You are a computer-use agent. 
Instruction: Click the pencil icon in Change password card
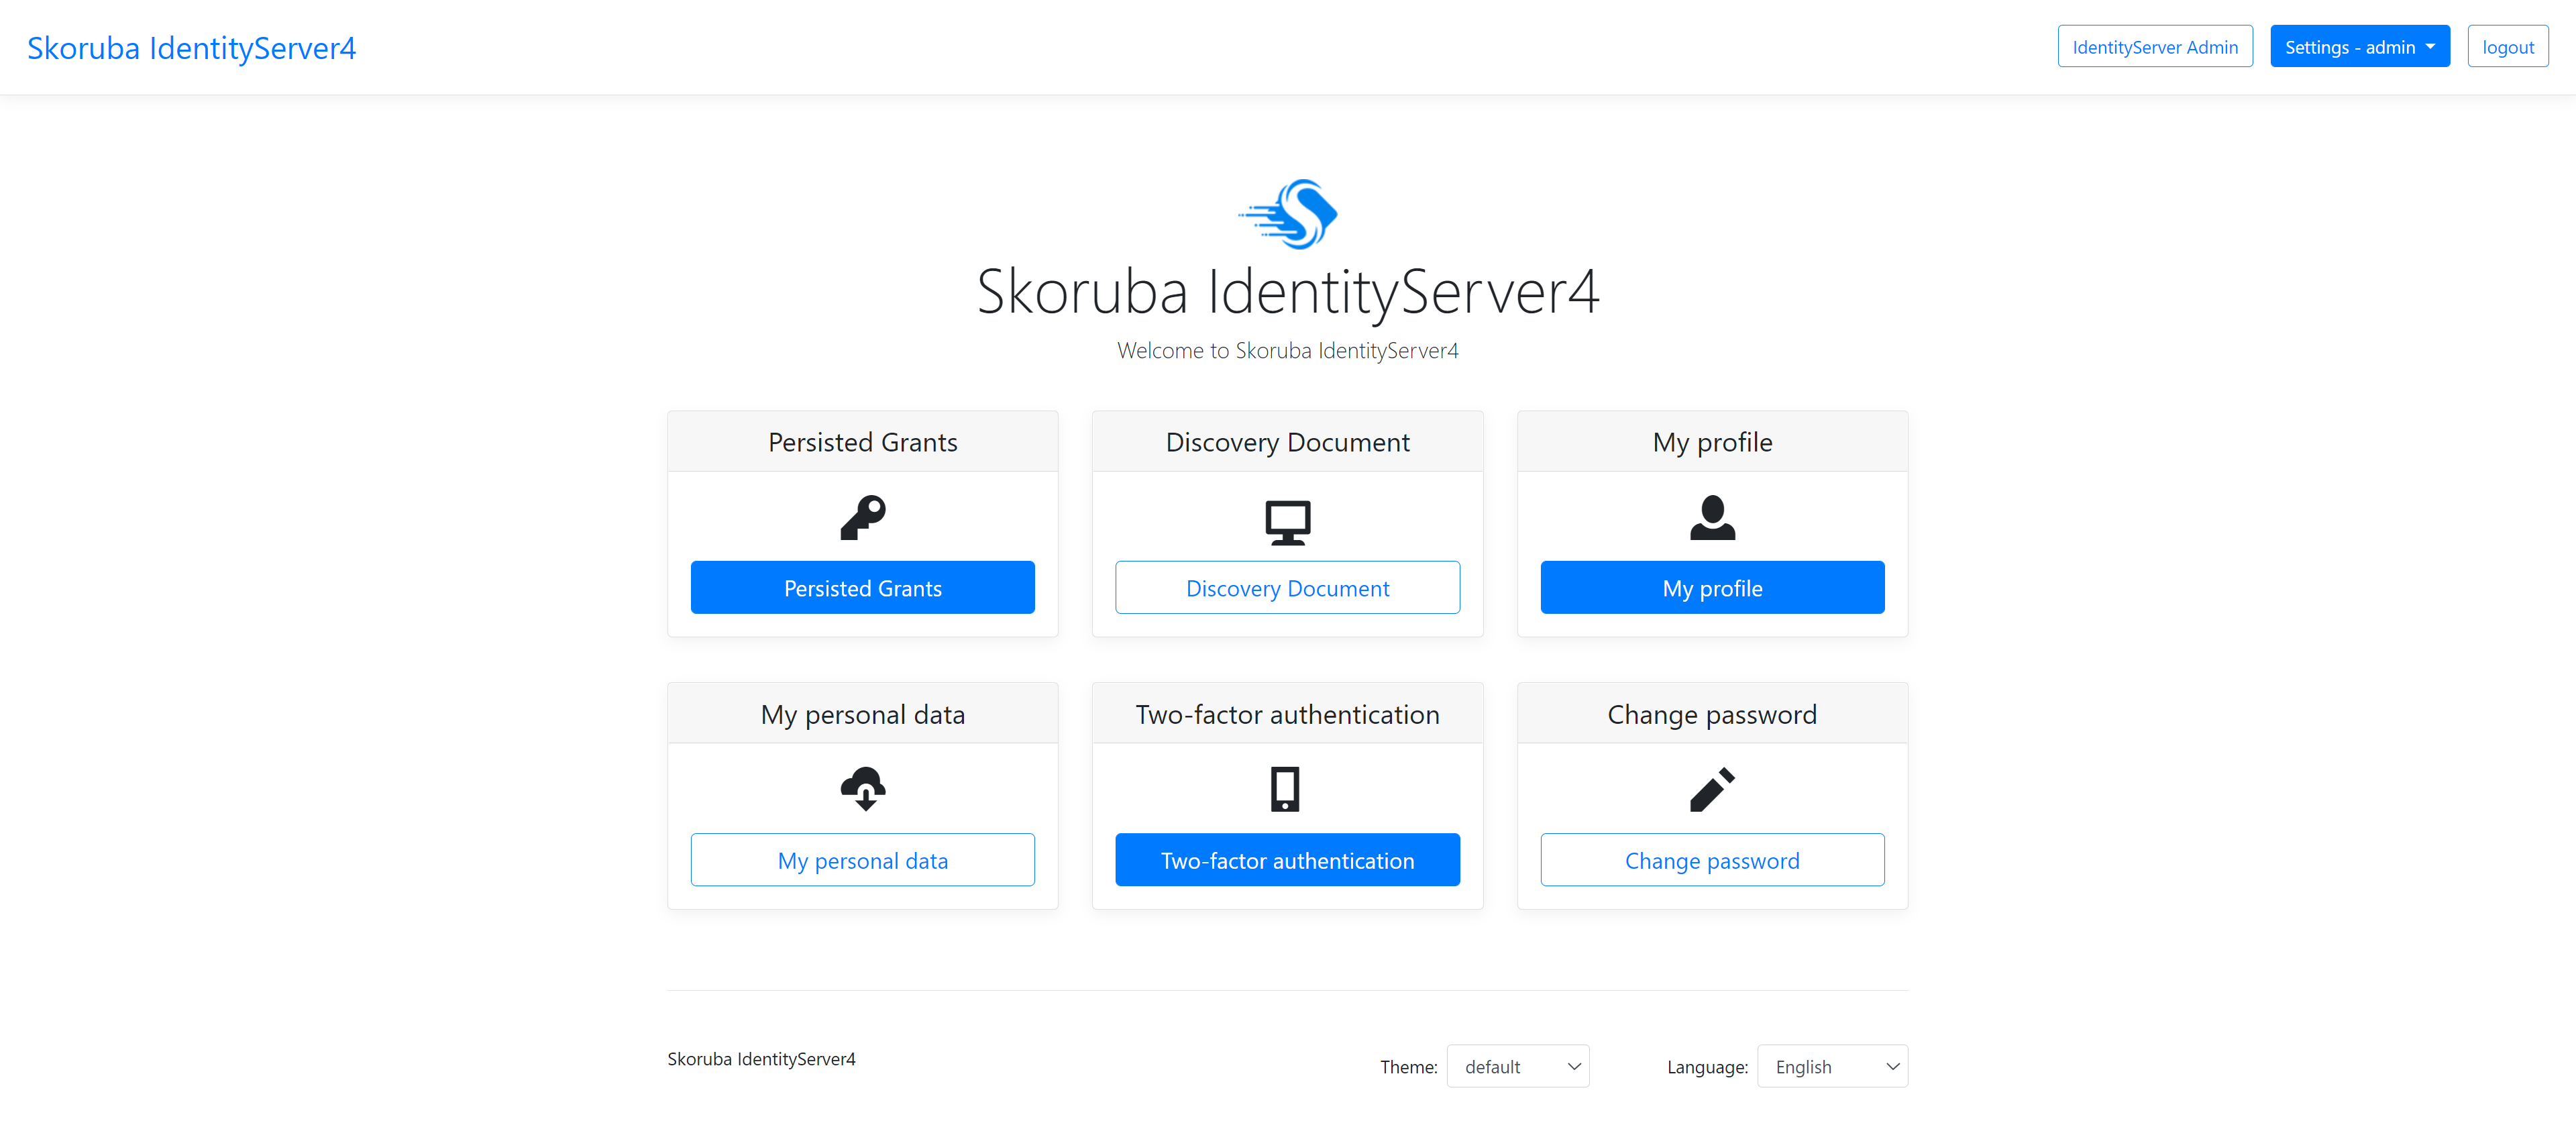click(x=1712, y=789)
